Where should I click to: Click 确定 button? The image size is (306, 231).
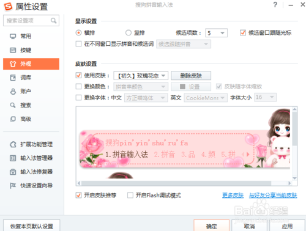click(x=212, y=226)
